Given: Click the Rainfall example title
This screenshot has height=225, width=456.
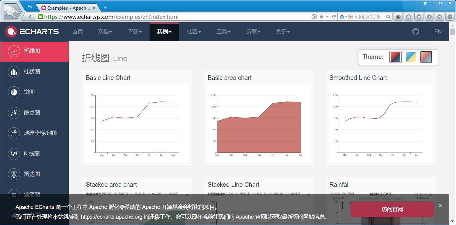Looking at the screenshot, I should tap(340, 185).
